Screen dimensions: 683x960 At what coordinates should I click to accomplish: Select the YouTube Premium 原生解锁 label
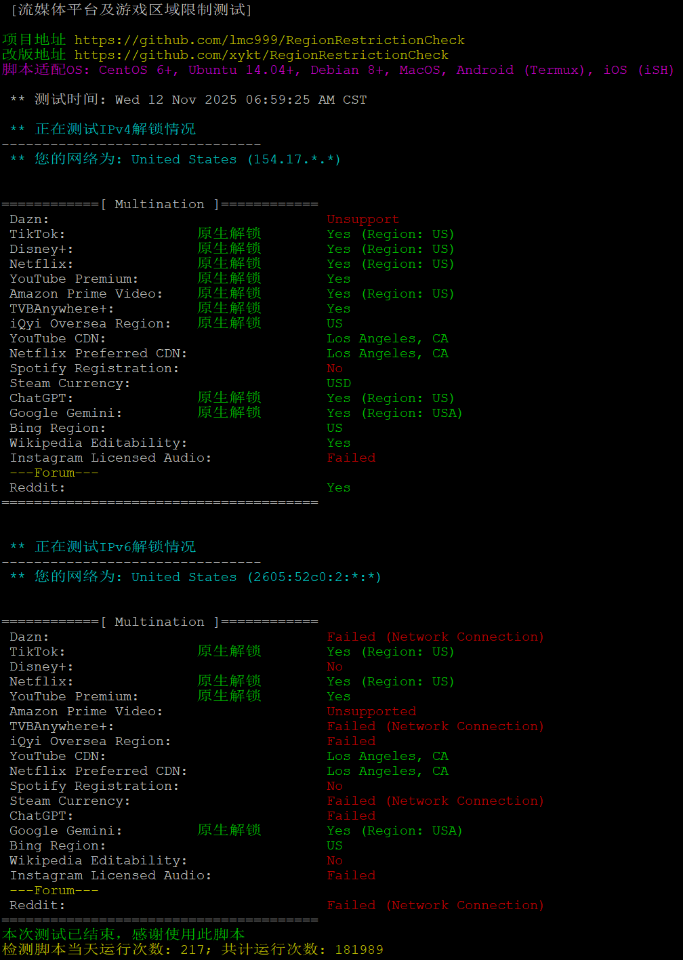click(229, 278)
